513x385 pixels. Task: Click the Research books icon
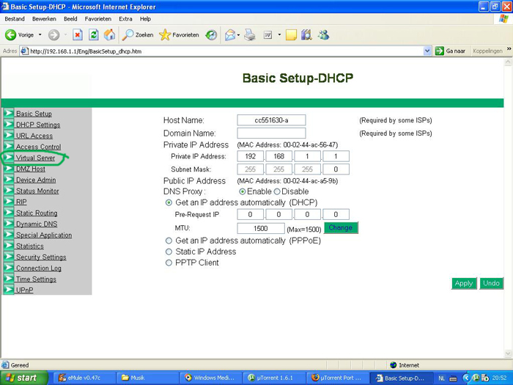(306, 34)
